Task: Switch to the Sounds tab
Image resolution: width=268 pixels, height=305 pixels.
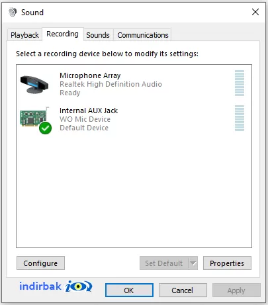Action: point(98,35)
